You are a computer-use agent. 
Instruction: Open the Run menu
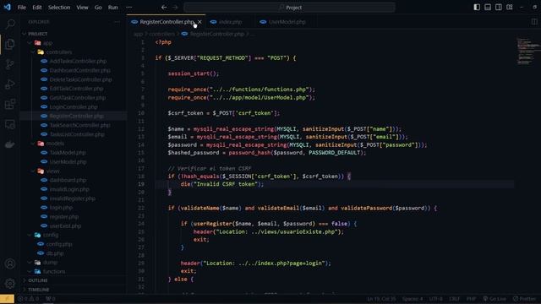coord(112,8)
